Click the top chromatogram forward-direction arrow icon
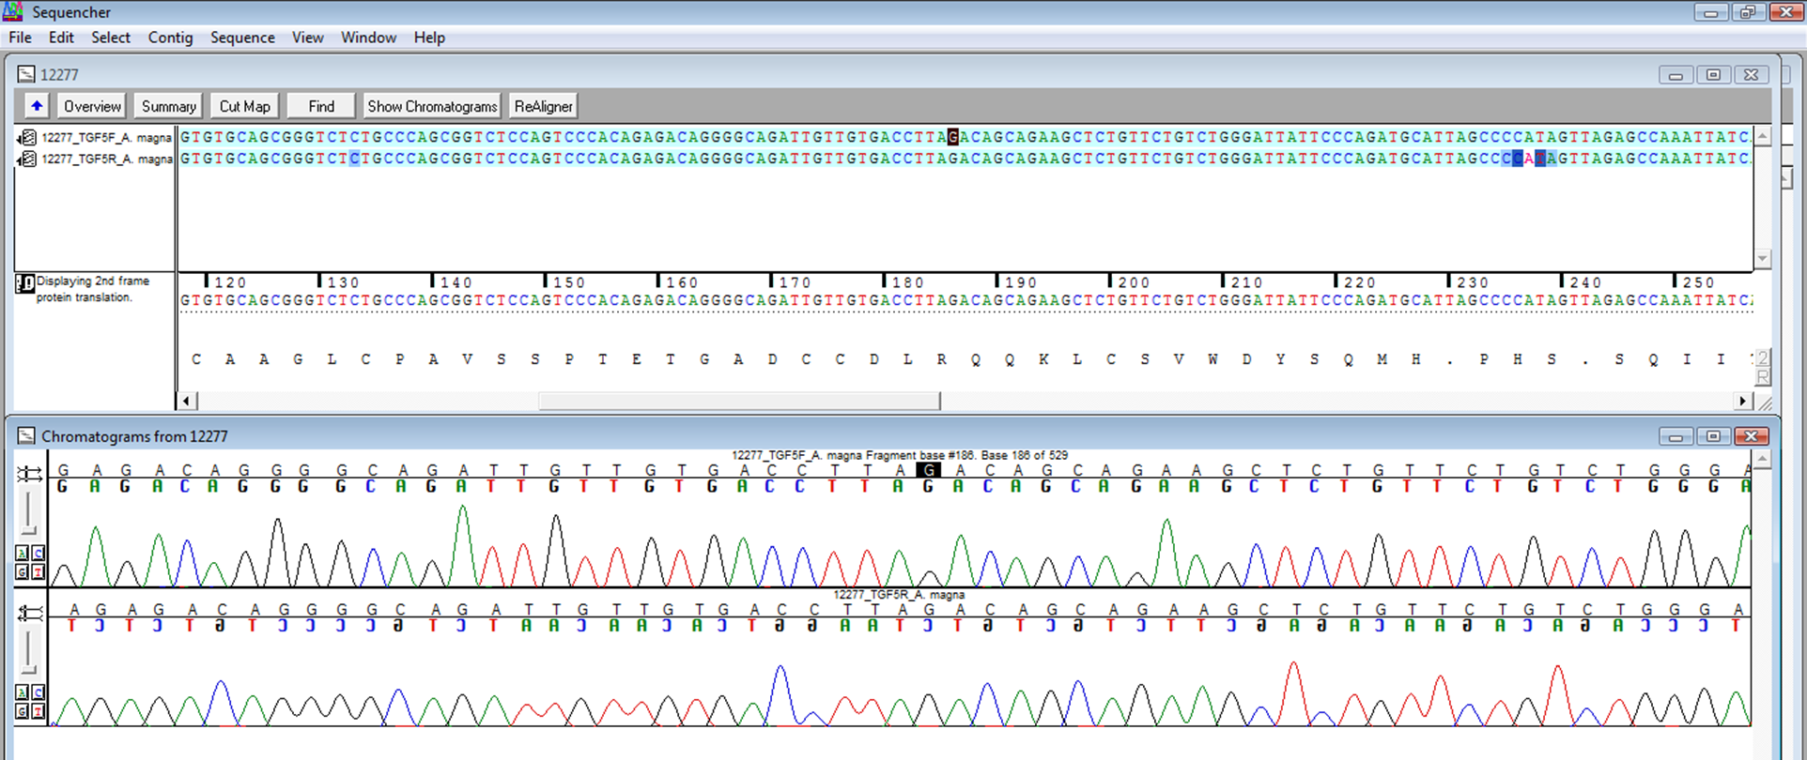Image resolution: width=1807 pixels, height=760 pixels. (29, 475)
